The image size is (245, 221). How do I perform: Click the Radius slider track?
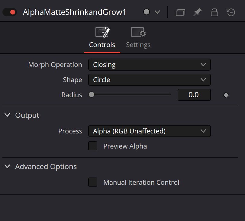[x=130, y=94]
